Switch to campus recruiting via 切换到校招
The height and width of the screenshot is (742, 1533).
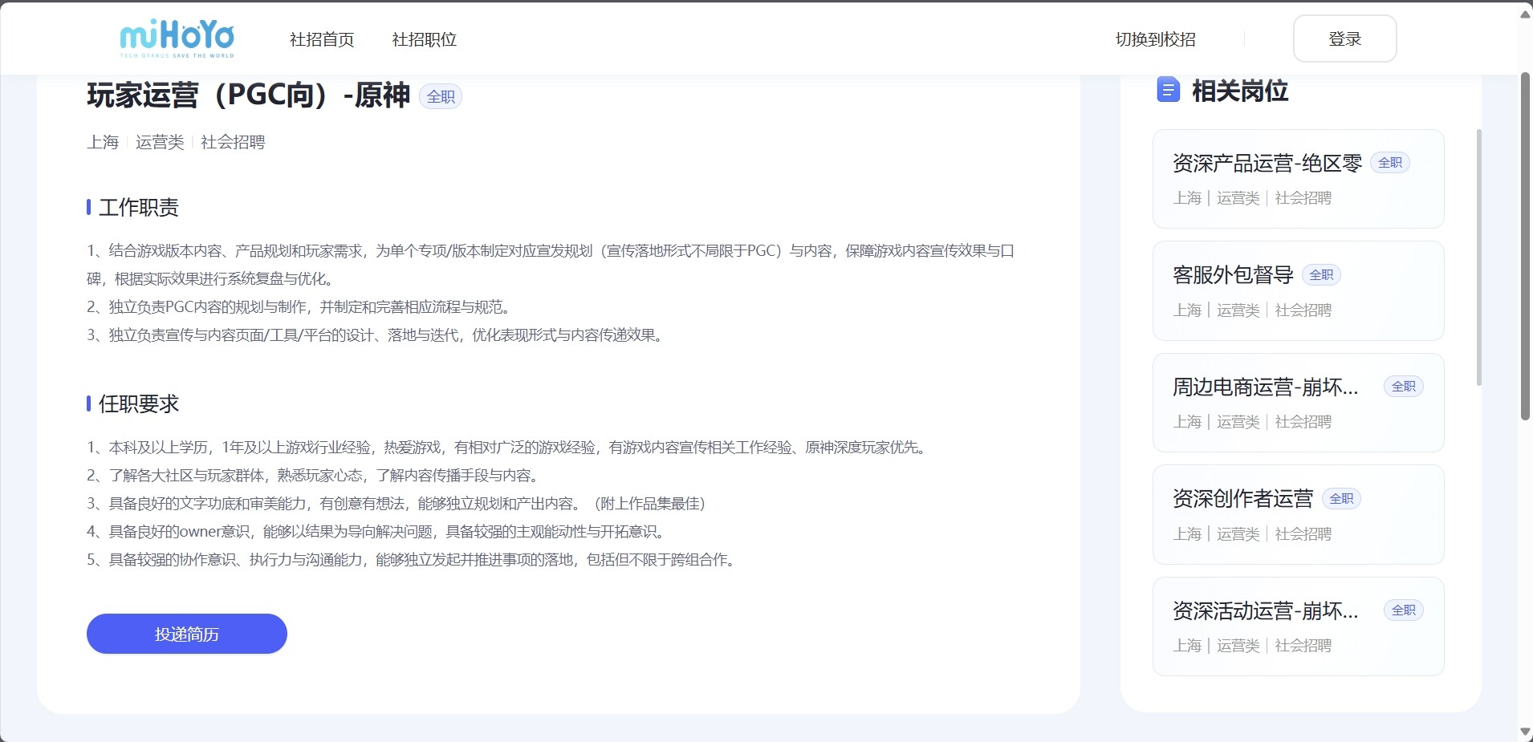click(1155, 39)
